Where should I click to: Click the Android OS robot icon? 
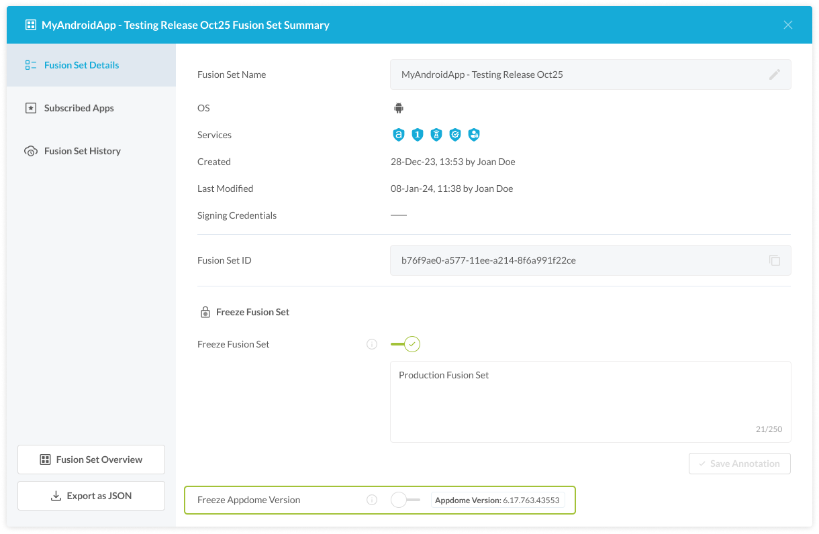click(398, 108)
